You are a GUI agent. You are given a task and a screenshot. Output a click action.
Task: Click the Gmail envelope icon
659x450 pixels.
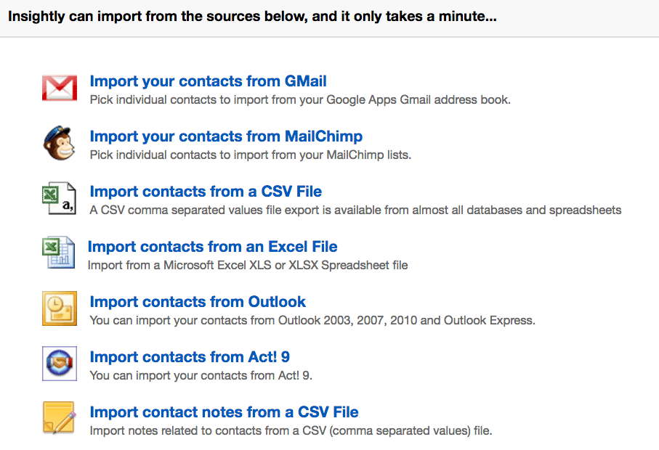coord(60,88)
